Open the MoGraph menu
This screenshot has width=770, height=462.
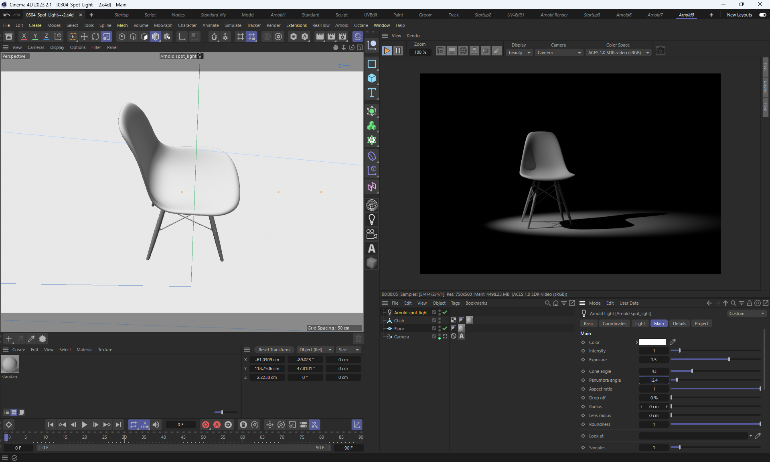coord(163,25)
